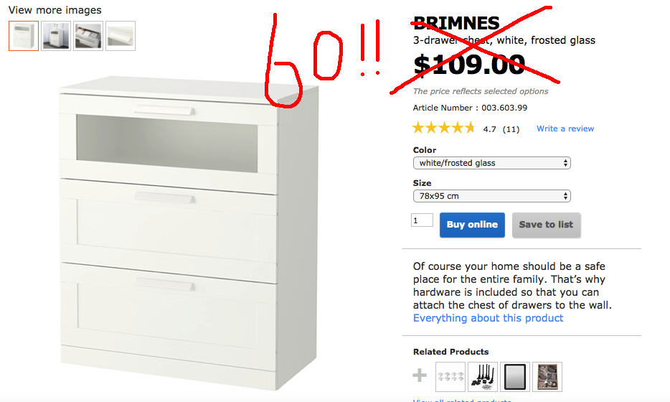View the second room-setting thumbnail image
The height and width of the screenshot is (402, 670).
point(55,36)
